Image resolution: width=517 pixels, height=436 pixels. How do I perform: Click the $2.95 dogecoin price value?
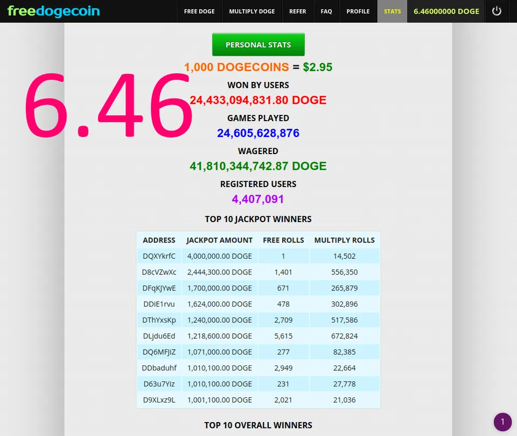[318, 67]
